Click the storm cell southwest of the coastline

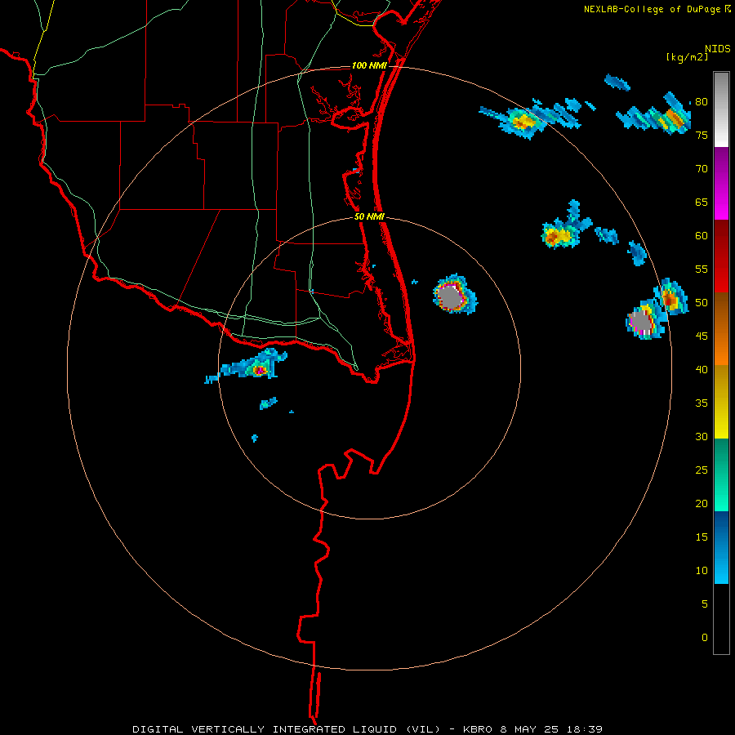(x=252, y=365)
